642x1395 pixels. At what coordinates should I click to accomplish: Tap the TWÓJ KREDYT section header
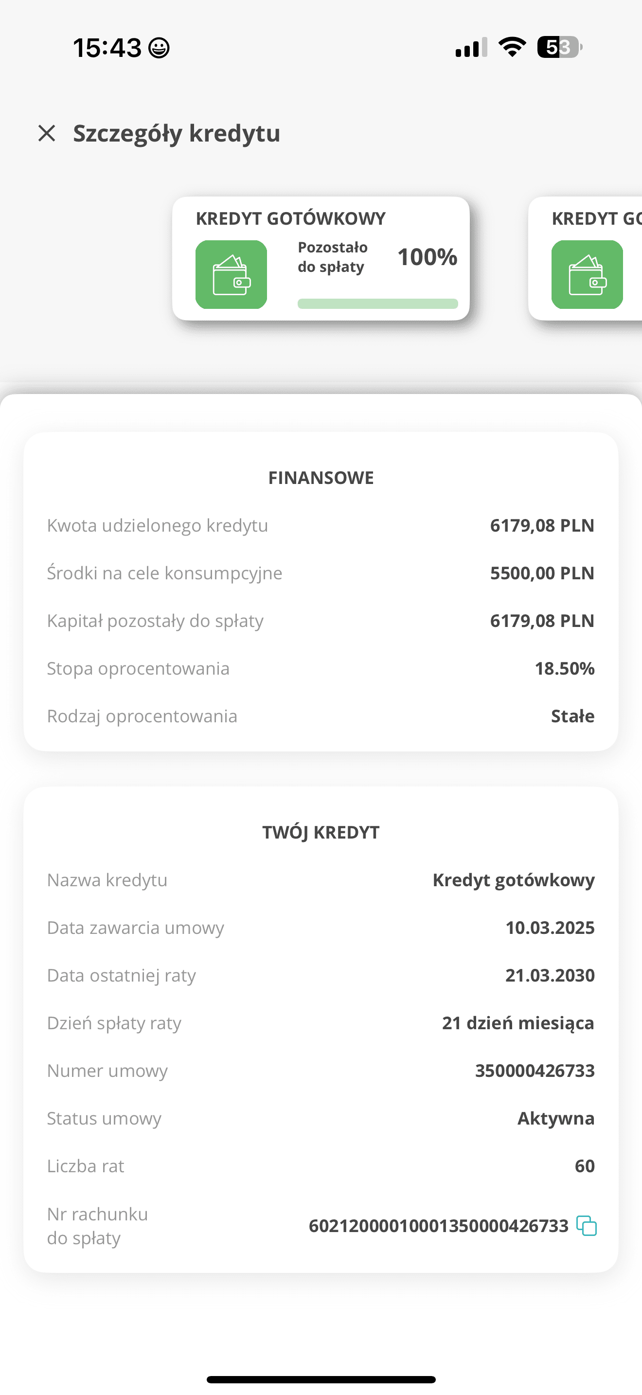[321, 832]
